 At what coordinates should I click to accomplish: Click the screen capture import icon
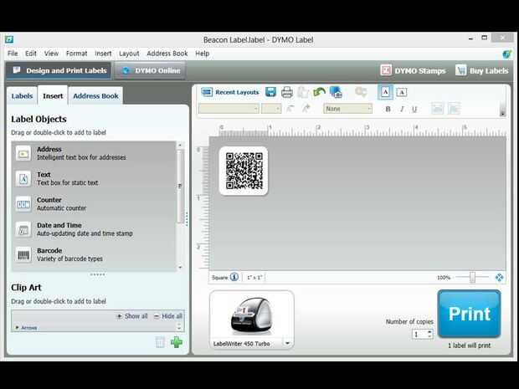(x=336, y=92)
